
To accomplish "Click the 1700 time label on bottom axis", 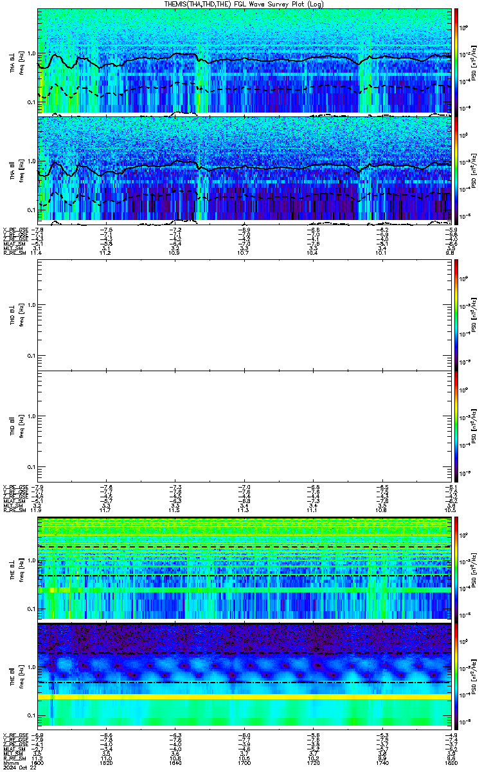I will click(244, 762).
